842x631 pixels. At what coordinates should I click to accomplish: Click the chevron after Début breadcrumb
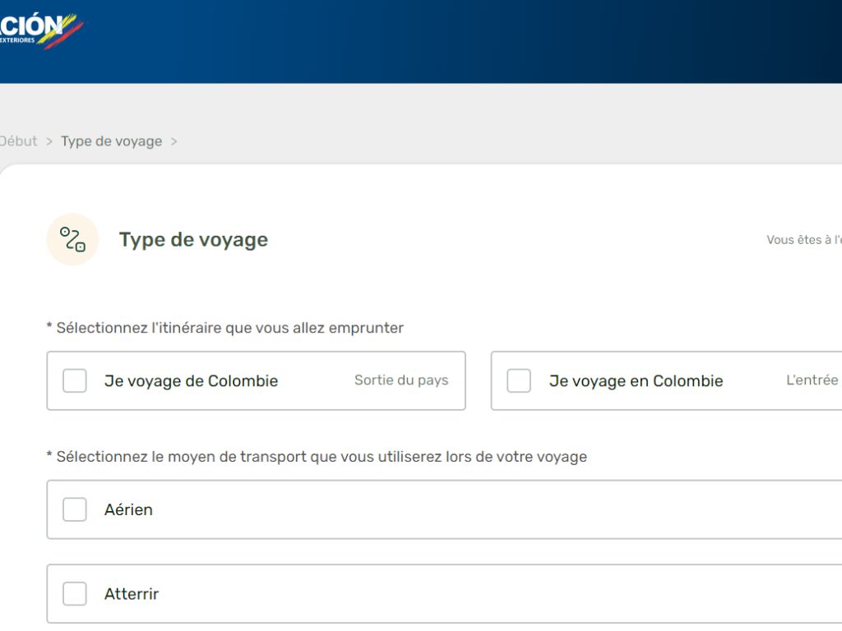[x=49, y=141]
